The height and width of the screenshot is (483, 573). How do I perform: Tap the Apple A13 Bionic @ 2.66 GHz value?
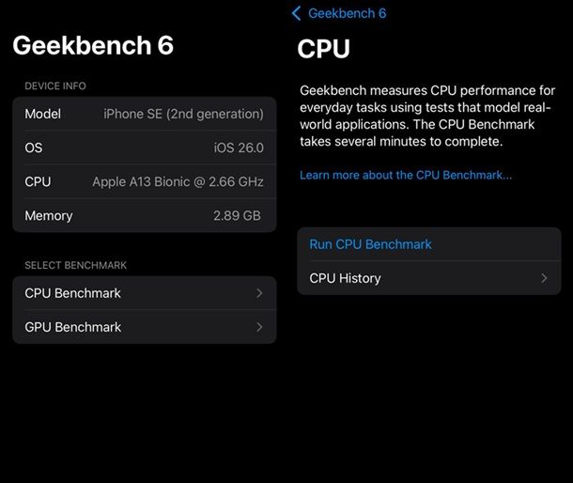pyautogui.click(x=178, y=181)
